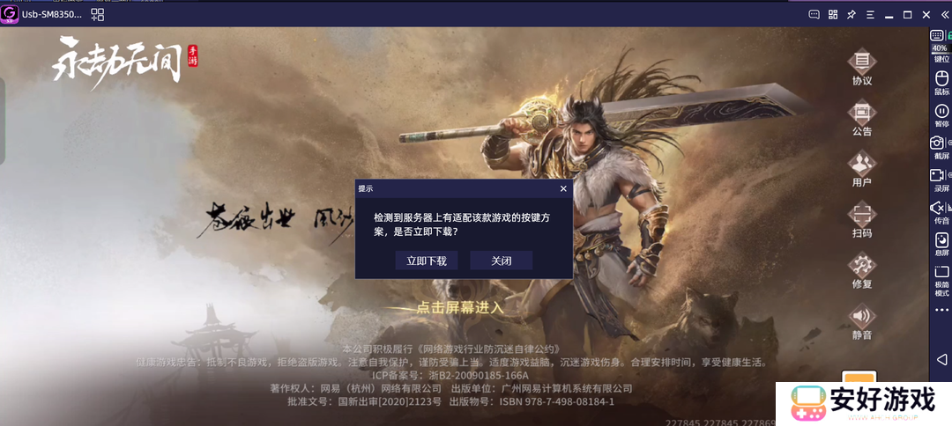The width and height of the screenshot is (952, 426).
Task: Take a screenshot with 截屏 icon
Action: 941,148
